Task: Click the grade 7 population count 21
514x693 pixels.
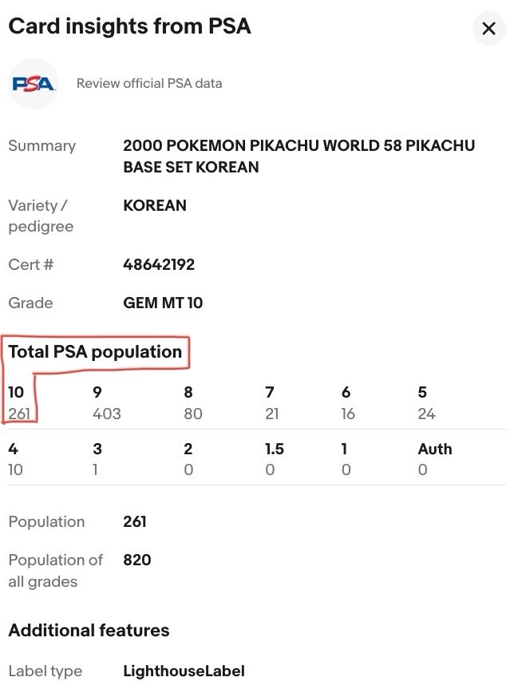Action: (x=272, y=414)
